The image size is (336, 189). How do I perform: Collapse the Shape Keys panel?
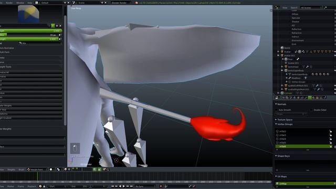click(x=276, y=156)
